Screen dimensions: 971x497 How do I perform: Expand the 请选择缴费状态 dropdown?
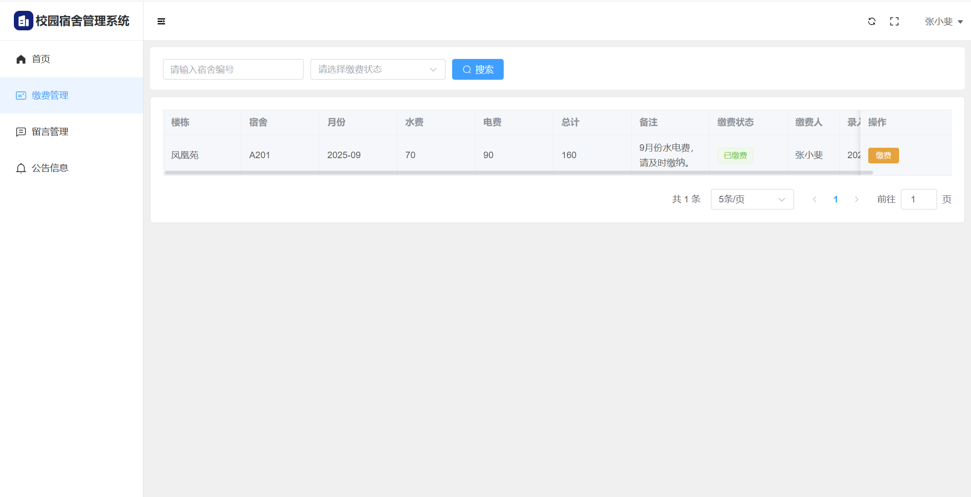(378, 69)
